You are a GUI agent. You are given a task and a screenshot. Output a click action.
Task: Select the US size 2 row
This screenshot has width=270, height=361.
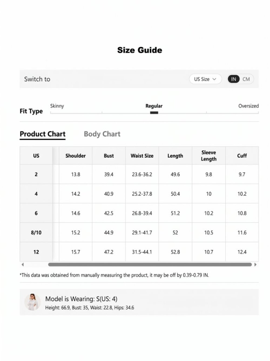pyautogui.click(x=139, y=174)
